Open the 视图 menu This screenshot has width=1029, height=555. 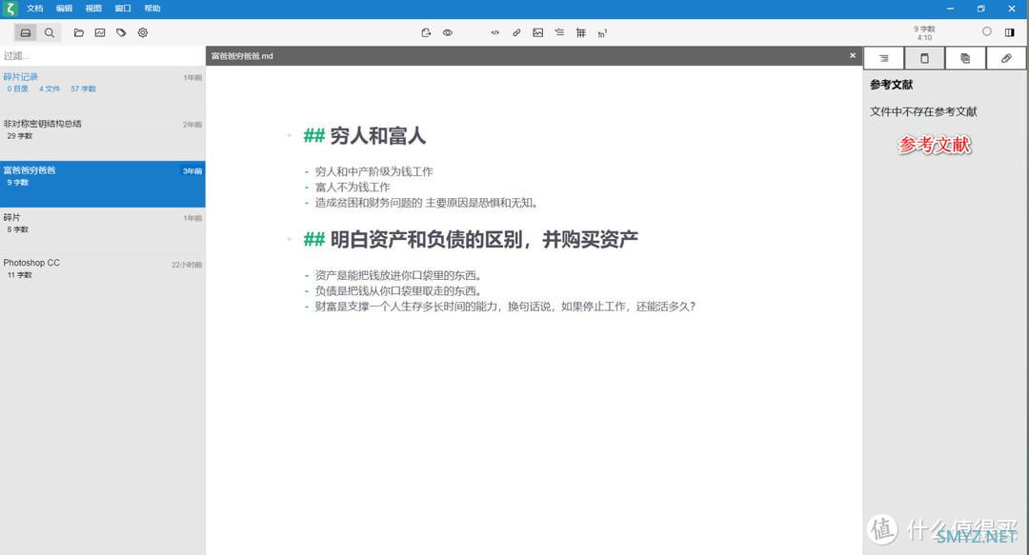pyautogui.click(x=93, y=8)
